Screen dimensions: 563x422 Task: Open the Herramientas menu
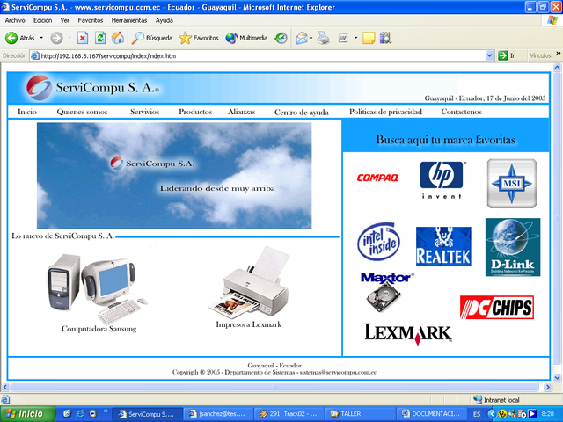(x=129, y=20)
